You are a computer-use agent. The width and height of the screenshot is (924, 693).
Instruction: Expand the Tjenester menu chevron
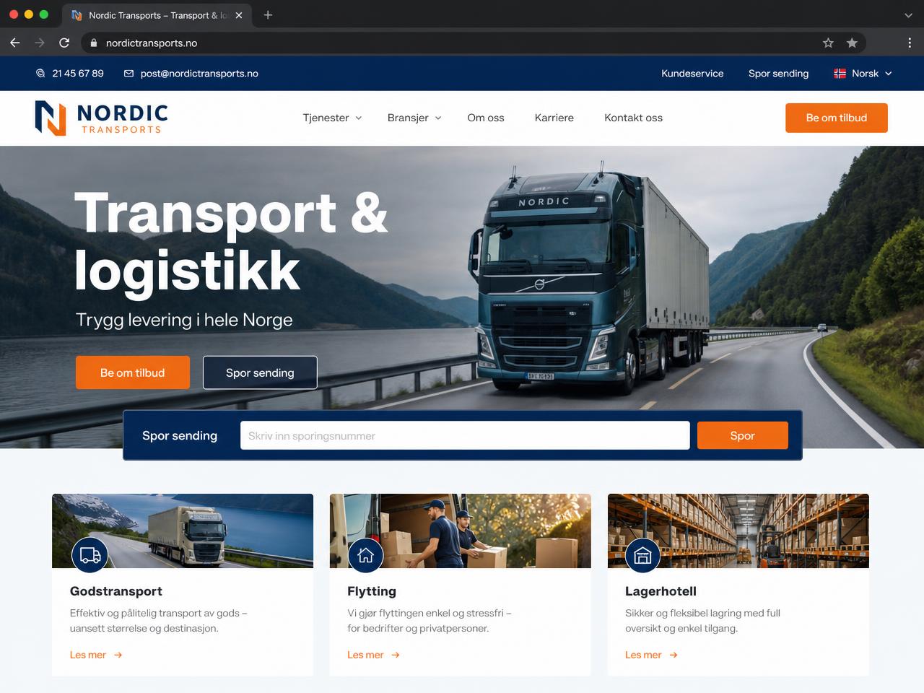[x=359, y=118]
